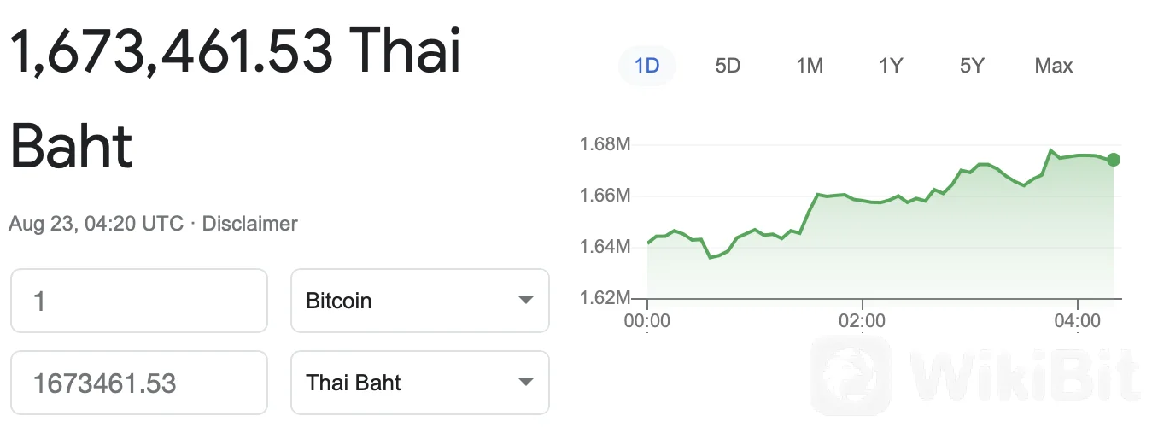Screen dimensions: 1158x439
Task: Click the 04:00 time axis label
Action: [x=1078, y=322]
